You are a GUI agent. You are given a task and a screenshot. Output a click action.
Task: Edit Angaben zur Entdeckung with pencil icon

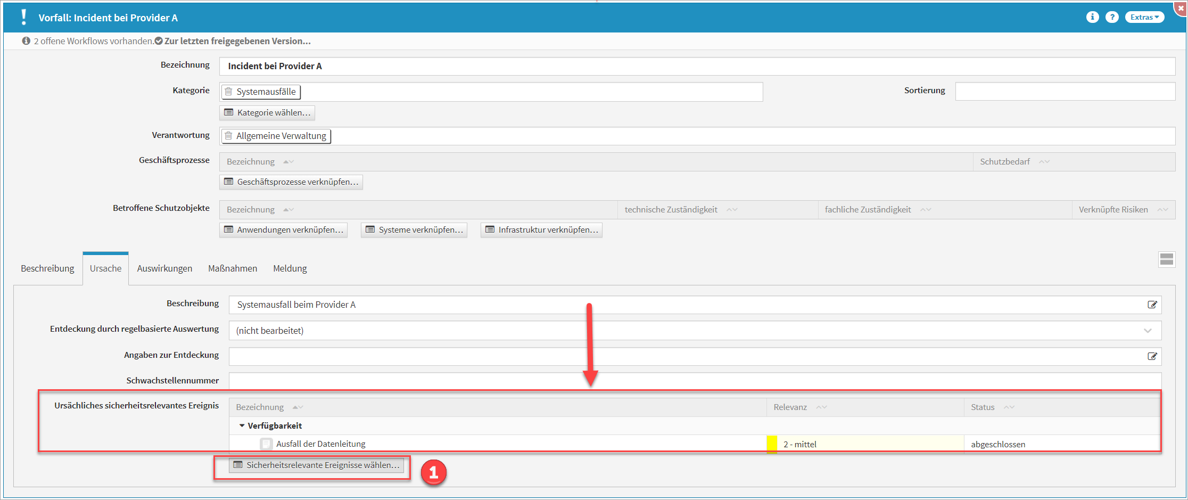click(1152, 356)
